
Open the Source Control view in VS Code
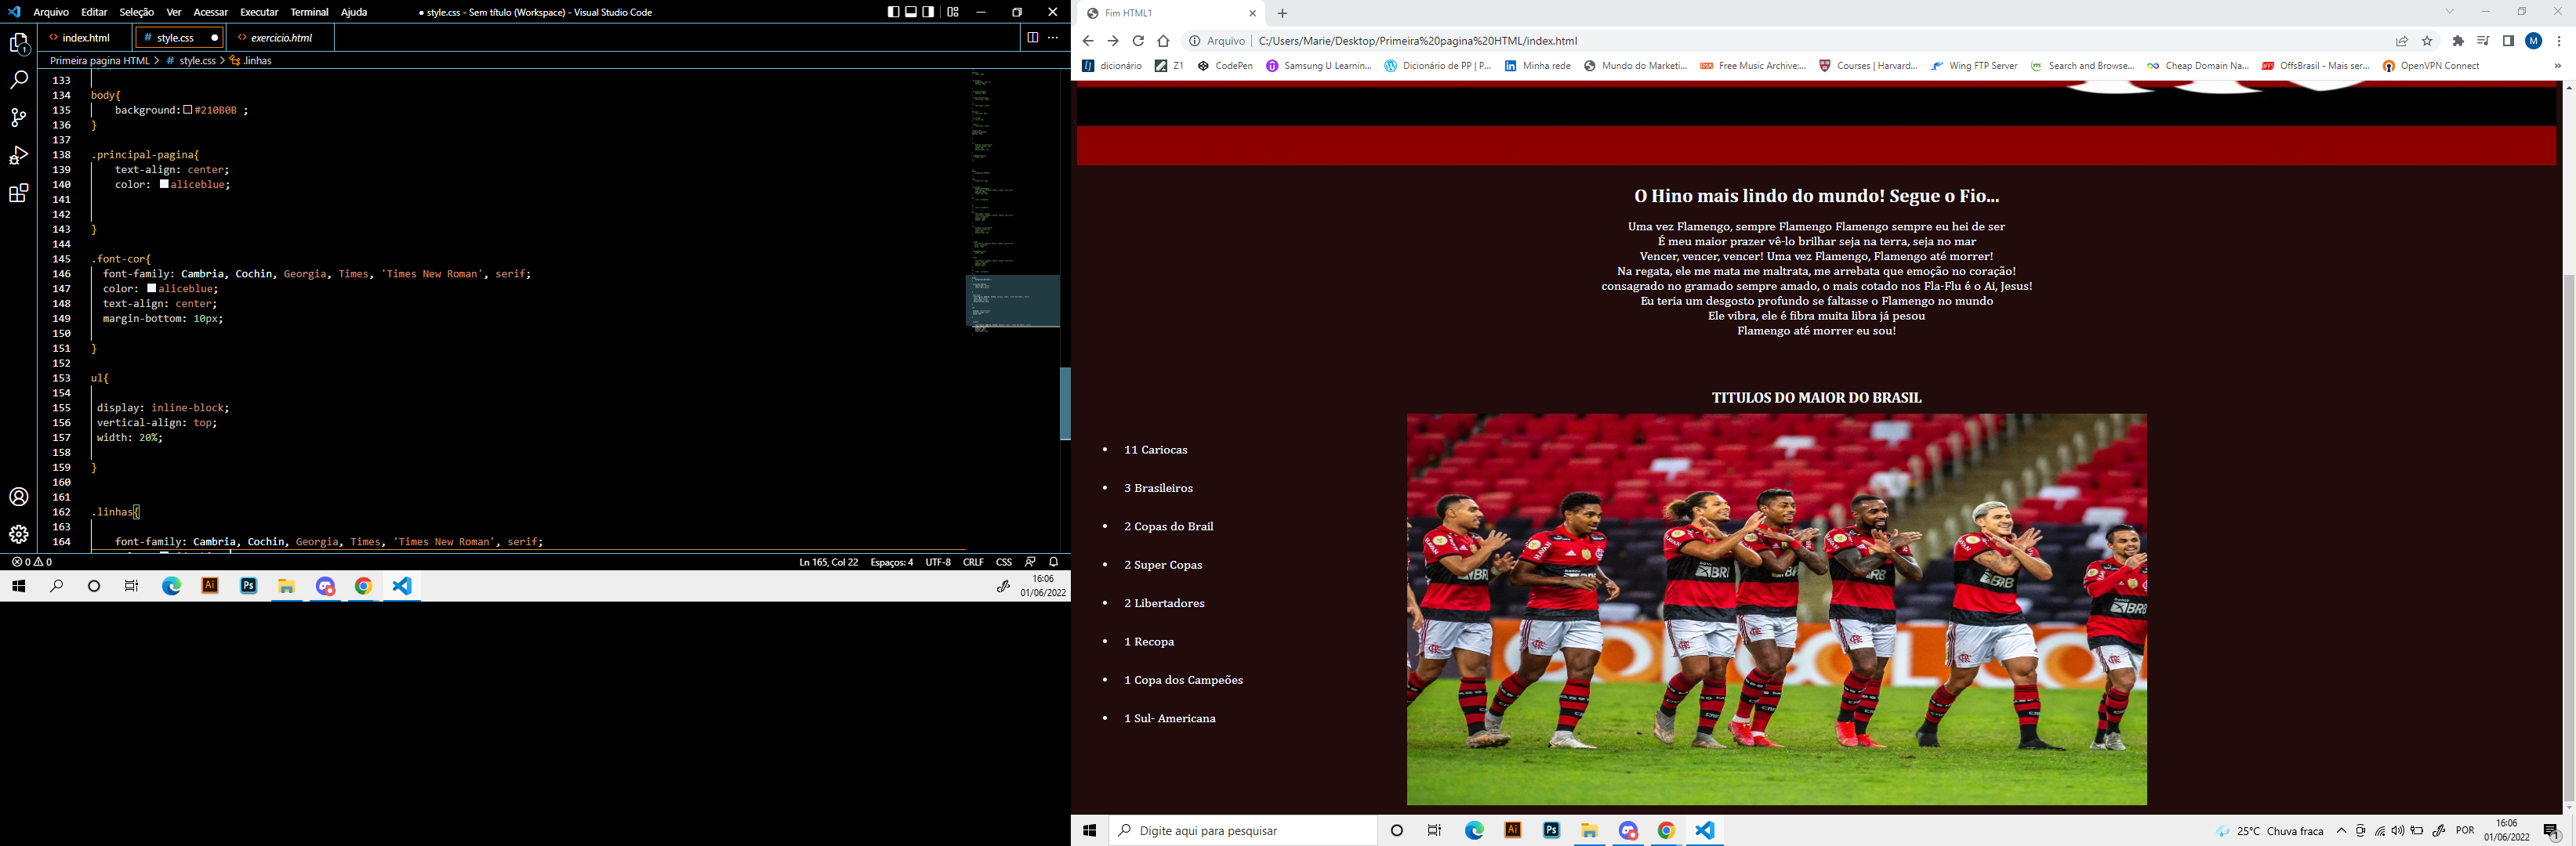(x=19, y=117)
